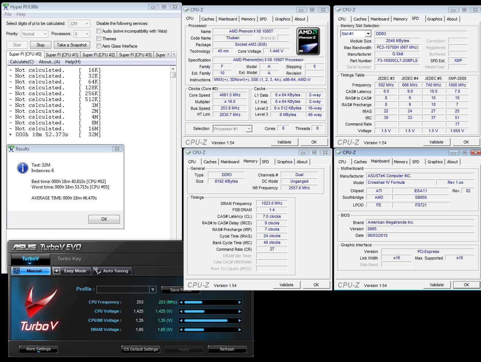The width and height of the screenshot is (481, 362).
Task: Adjust the CPU Frequency slider
Action: (x=210, y=302)
